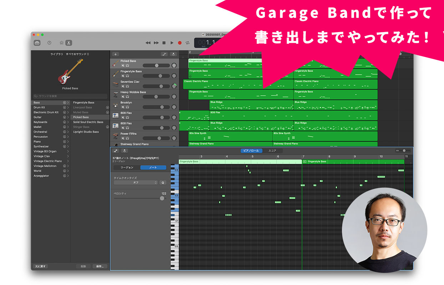This screenshot has width=444, height=285.
Task: Mute the Heavy Wobble Bass track
Action: (122, 97)
